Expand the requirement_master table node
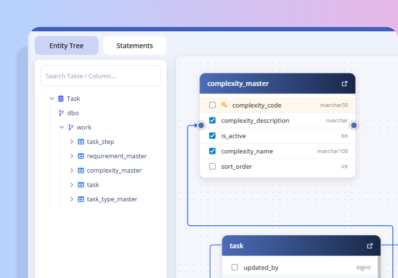This screenshot has width=398, height=278. pos(72,156)
